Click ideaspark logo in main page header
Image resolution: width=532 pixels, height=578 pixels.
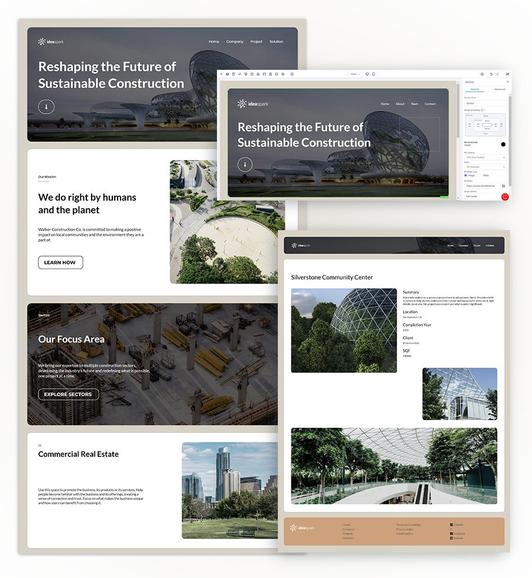[51, 41]
